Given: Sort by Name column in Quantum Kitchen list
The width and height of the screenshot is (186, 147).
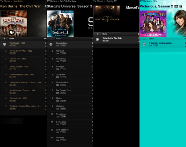Looking at the screenshot, I should (105, 34).
